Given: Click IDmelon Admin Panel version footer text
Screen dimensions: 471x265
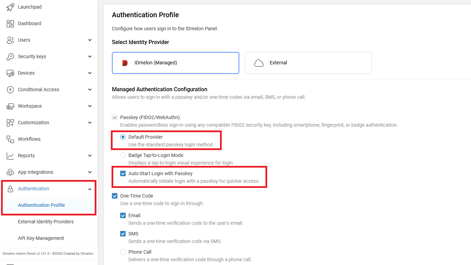Looking at the screenshot, I should (x=48, y=254).
